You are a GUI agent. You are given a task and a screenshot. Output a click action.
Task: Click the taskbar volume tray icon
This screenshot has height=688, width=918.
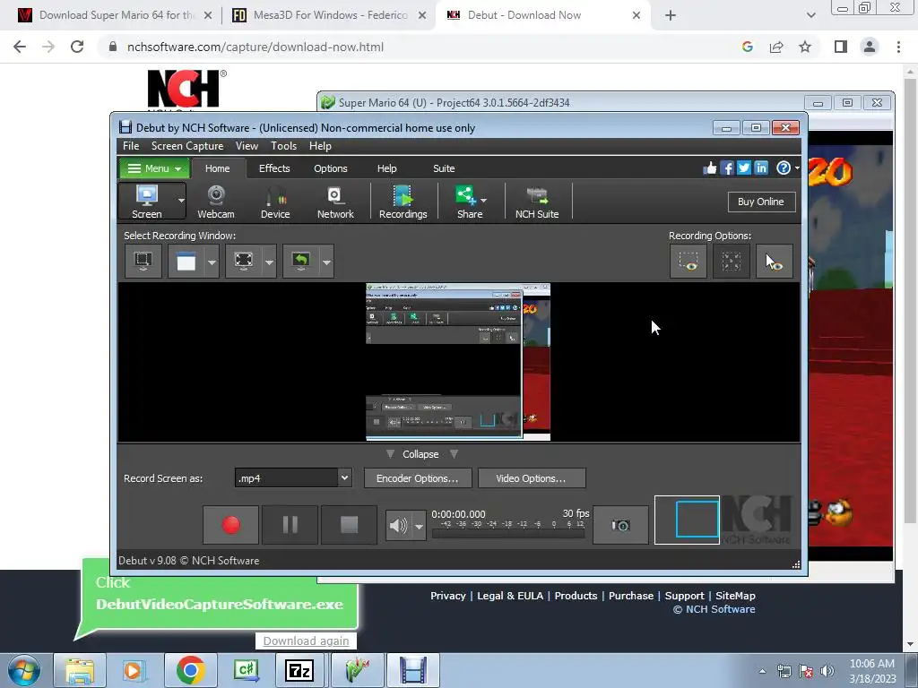click(x=827, y=671)
